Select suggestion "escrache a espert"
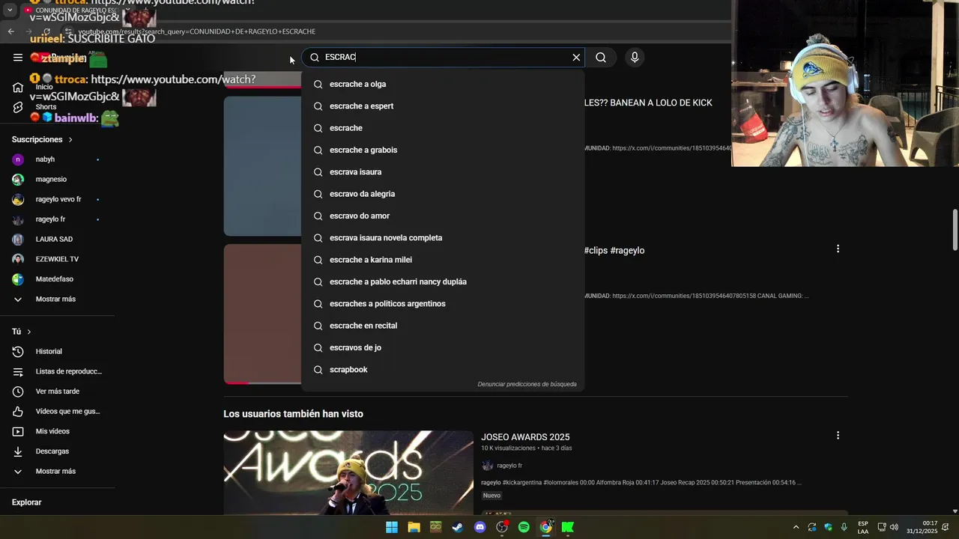The width and height of the screenshot is (959, 539). pyautogui.click(x=443, y=106)
